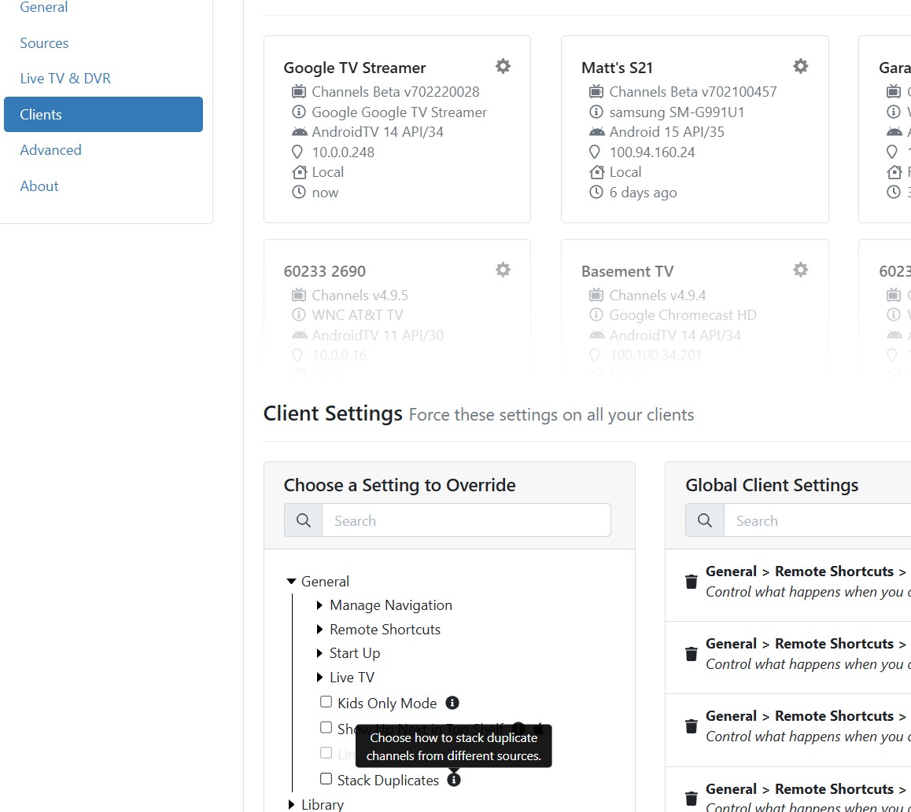Image resolution: width=911 pixels, height=812 pixels.
Task: Expand the Remote Shortcuts node
Action: click(320, 630)
